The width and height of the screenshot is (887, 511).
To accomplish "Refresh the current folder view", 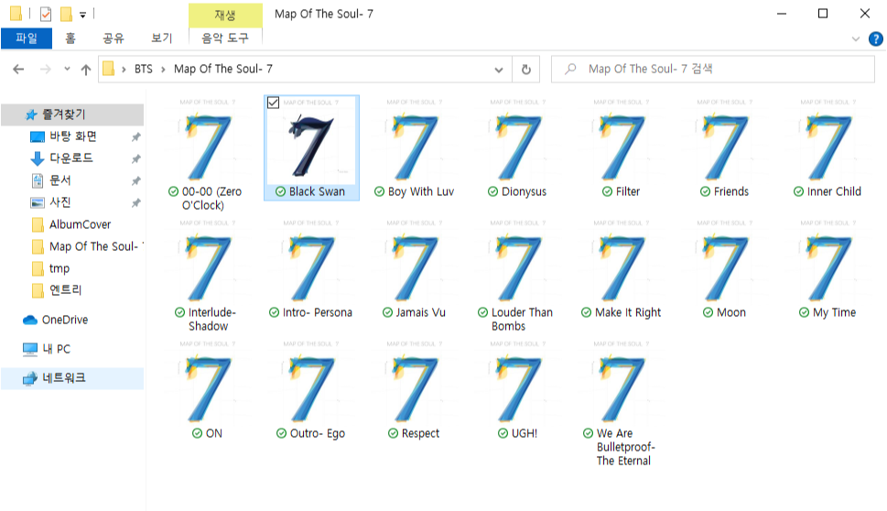I will 526,69.
